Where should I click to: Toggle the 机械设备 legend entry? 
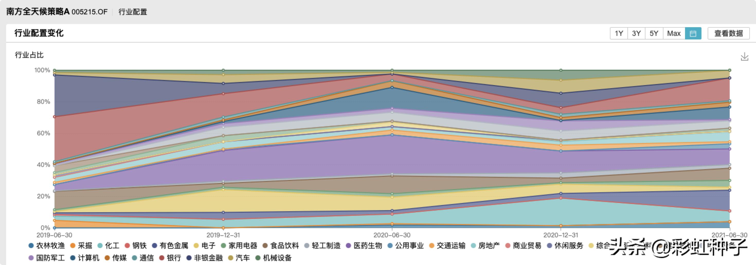point(274,258)
